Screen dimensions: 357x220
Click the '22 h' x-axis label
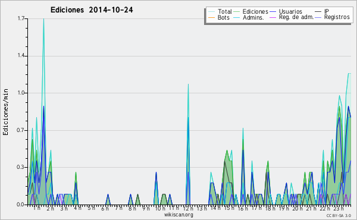[x=325, y=208]
